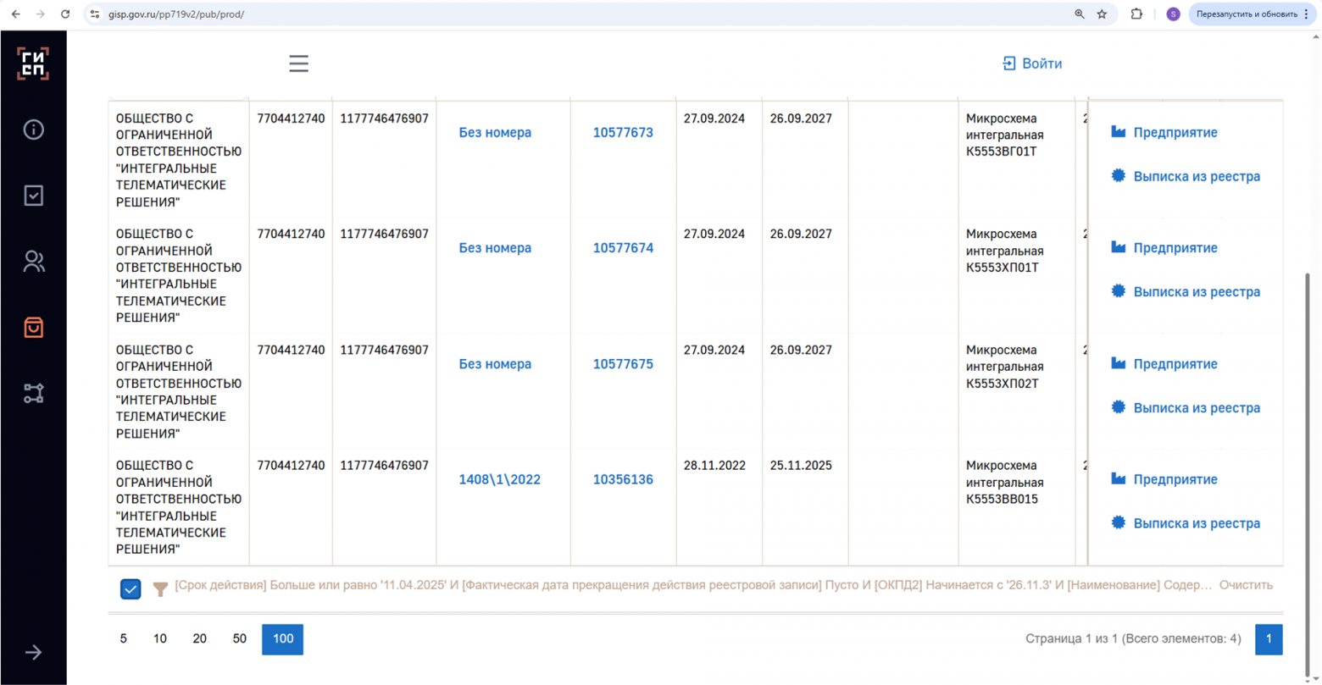The width and height of the screenshot is (1322, 685).
Task: Toggle the filter enabled checkbox
Action: (x=131, y=588)
